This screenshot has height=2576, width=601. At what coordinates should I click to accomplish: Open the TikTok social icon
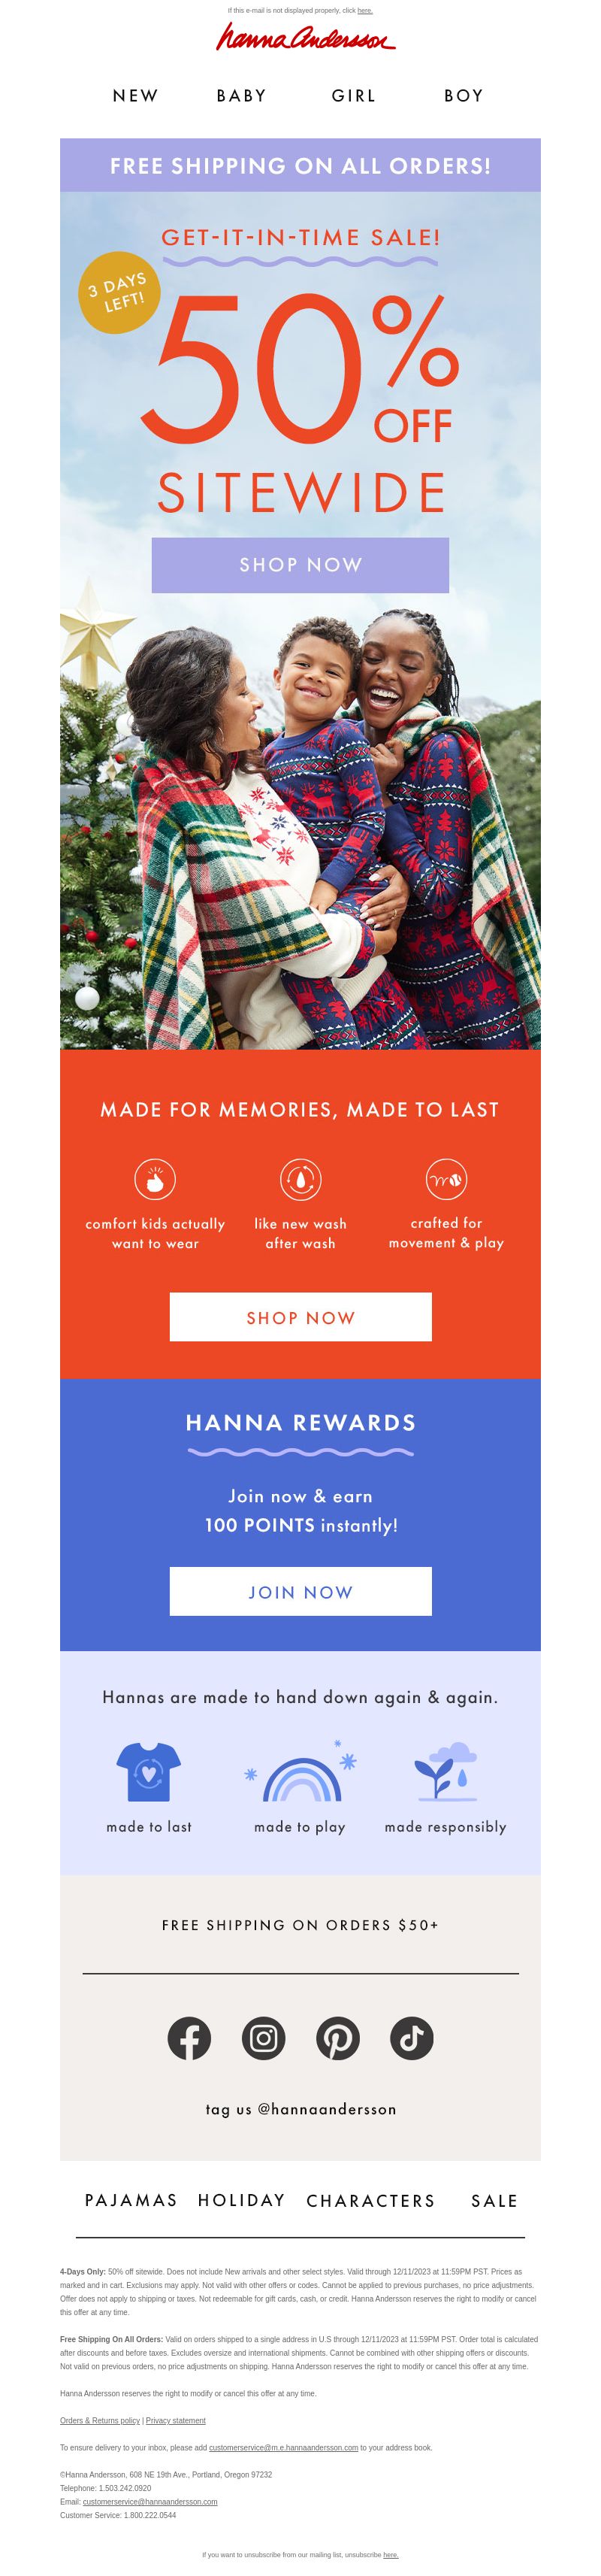[x=412, y=2038]
